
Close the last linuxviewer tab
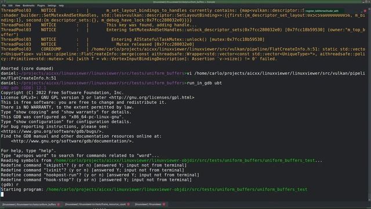pos(163,204)
